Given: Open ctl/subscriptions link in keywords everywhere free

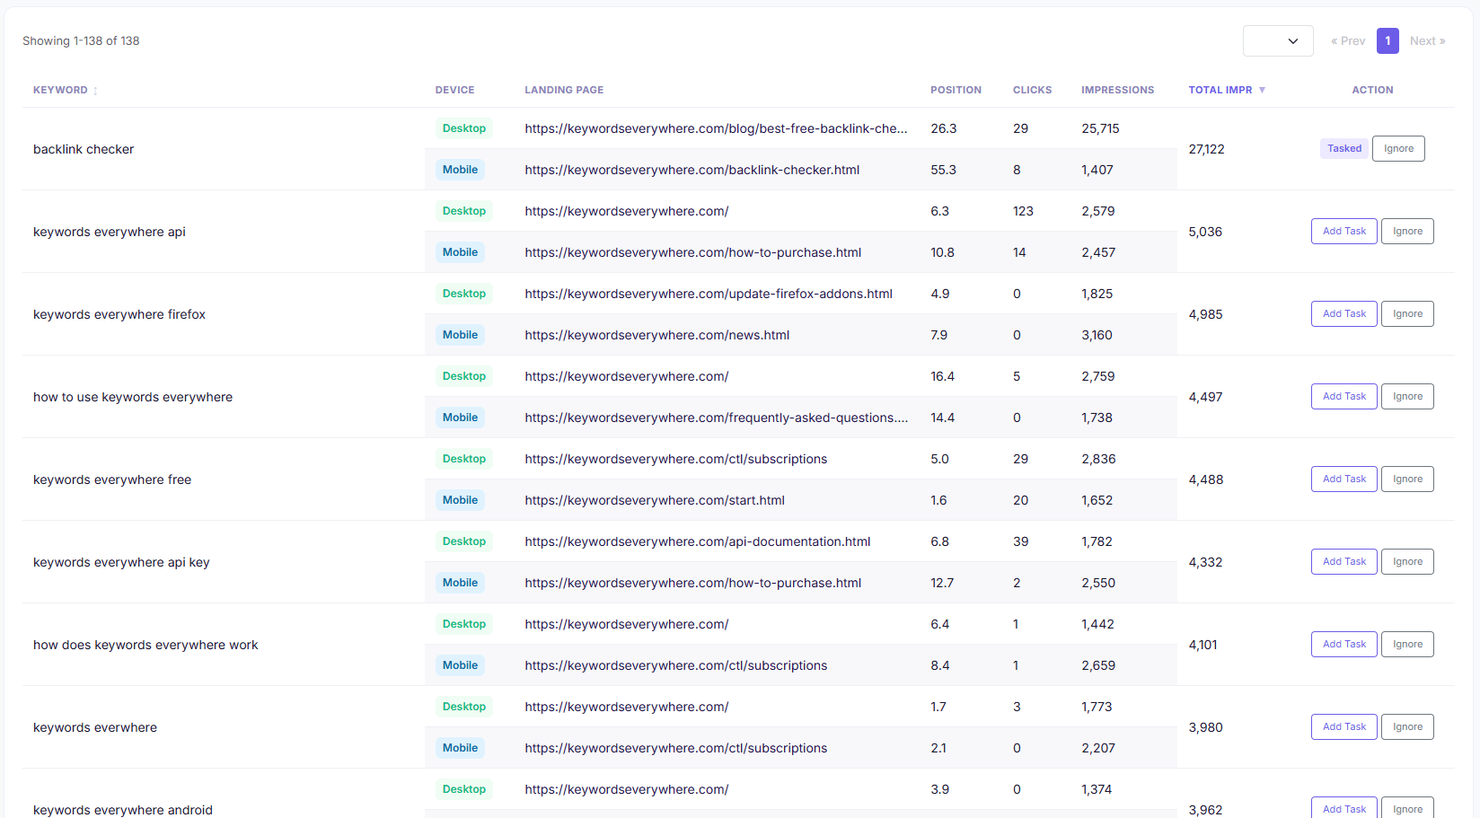Looking at the screenshot, I should pyautogui.click(x=675, y=459).
